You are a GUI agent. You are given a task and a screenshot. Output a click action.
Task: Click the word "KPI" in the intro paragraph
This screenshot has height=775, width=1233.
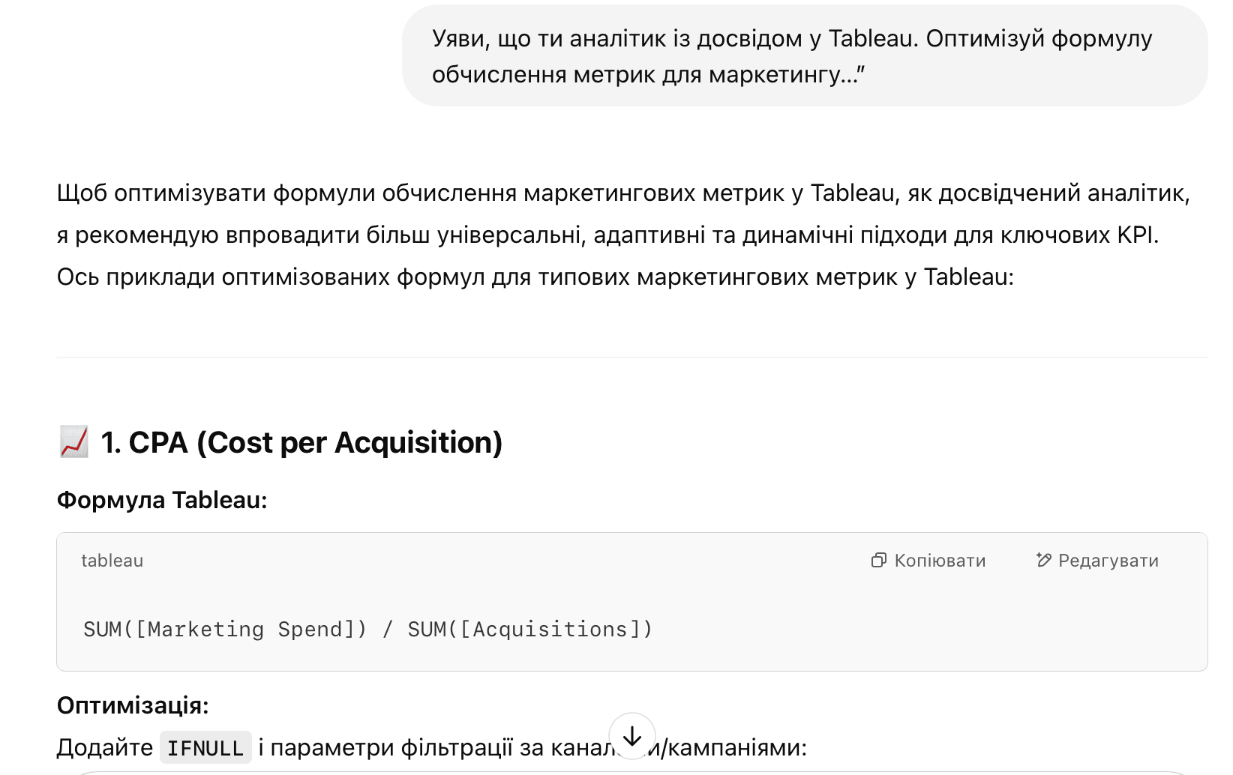[1135, 235]
